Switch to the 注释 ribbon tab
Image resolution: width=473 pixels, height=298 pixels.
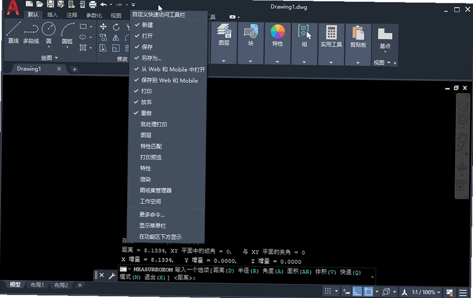72,15
